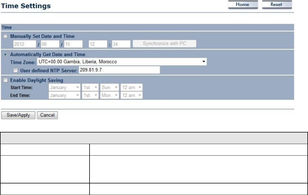Click the Reset button
The image size is (308, 195).
pyautogui.click(x=277, y=4)
